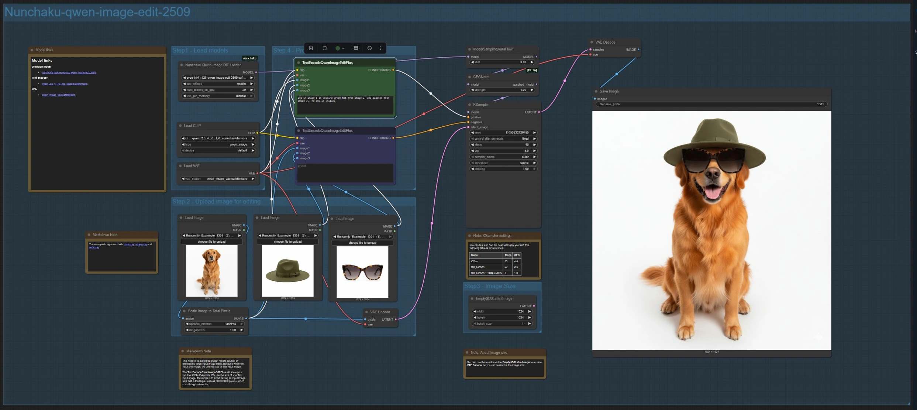Image resolution: width=917 pixels, height=410 pixels.
Task: Open the puppy.png example image link
Action: tap(141, 245)
